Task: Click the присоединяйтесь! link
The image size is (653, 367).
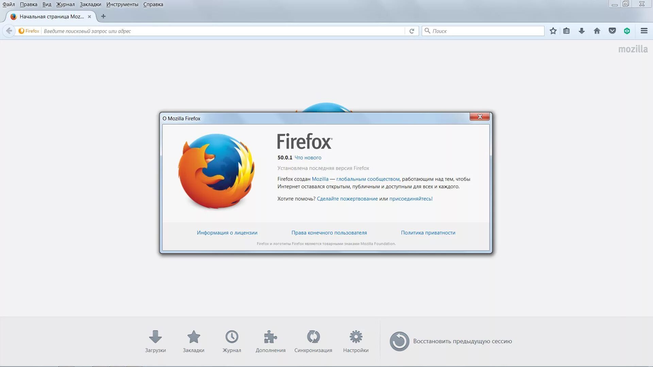Action: click(x=411, y=199)
